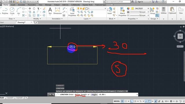The height and width of the screenshot is (104, 185).
Task: Click the Rotate tool in Modify panel
Action: [34, 9]
